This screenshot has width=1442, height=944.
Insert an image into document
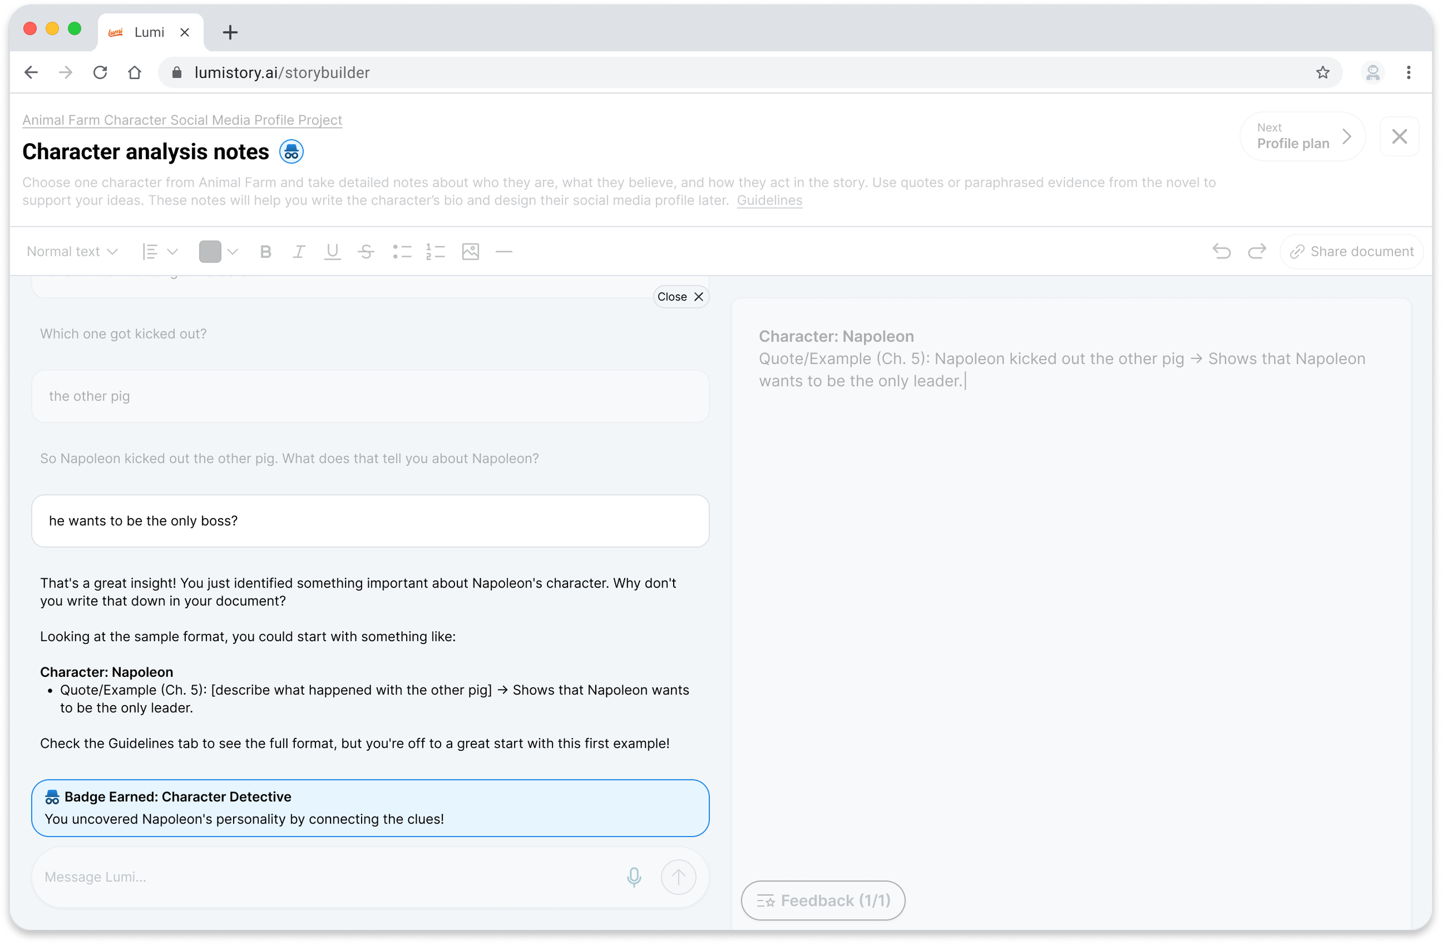[x=470, y=252]
